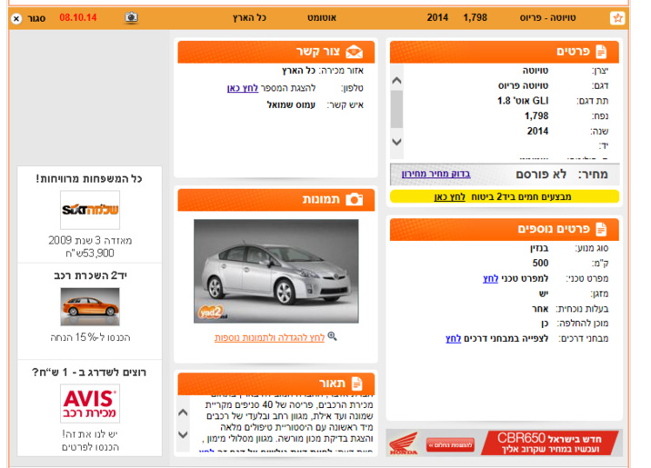Click link to enlarge and view more photos

click(x=269, y=338)
